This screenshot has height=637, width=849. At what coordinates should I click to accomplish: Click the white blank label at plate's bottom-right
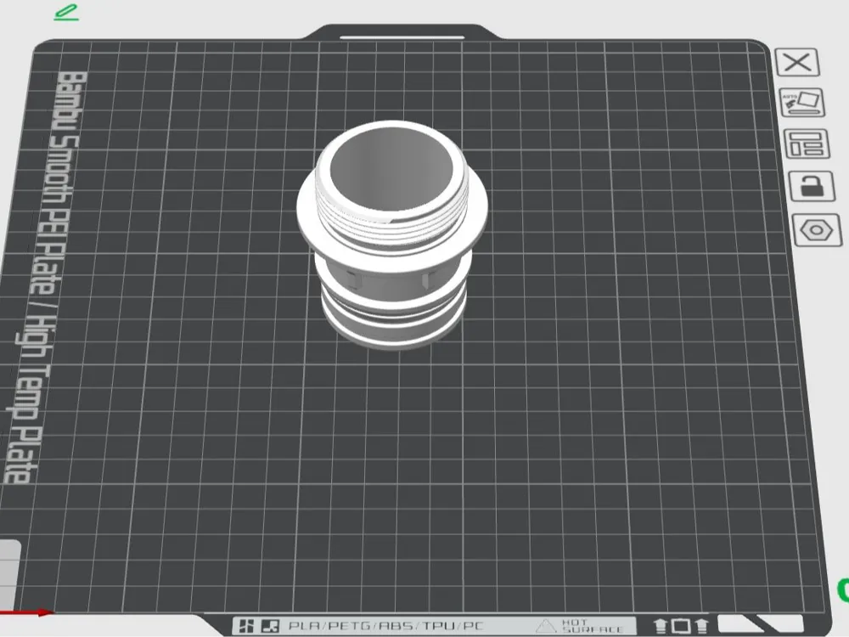(759, 623)
